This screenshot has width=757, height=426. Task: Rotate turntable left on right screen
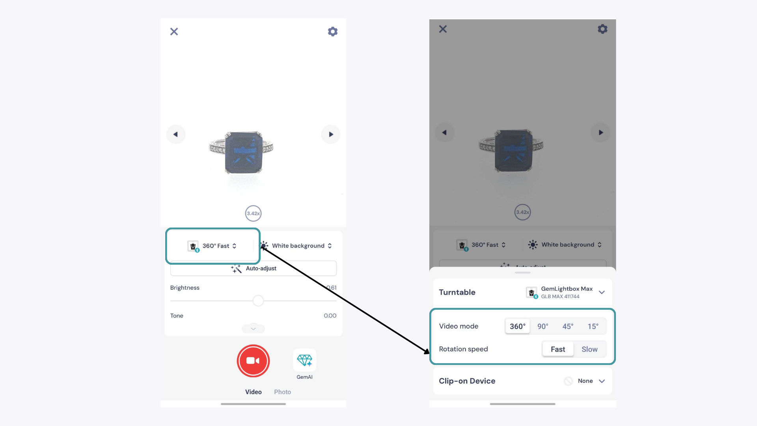[445, 133]
